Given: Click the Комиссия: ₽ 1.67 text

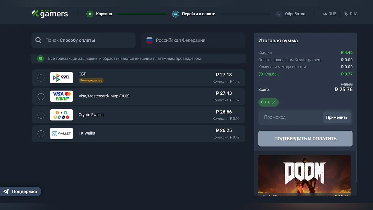Looking at the screenshot, I should [x=226, y=100].
